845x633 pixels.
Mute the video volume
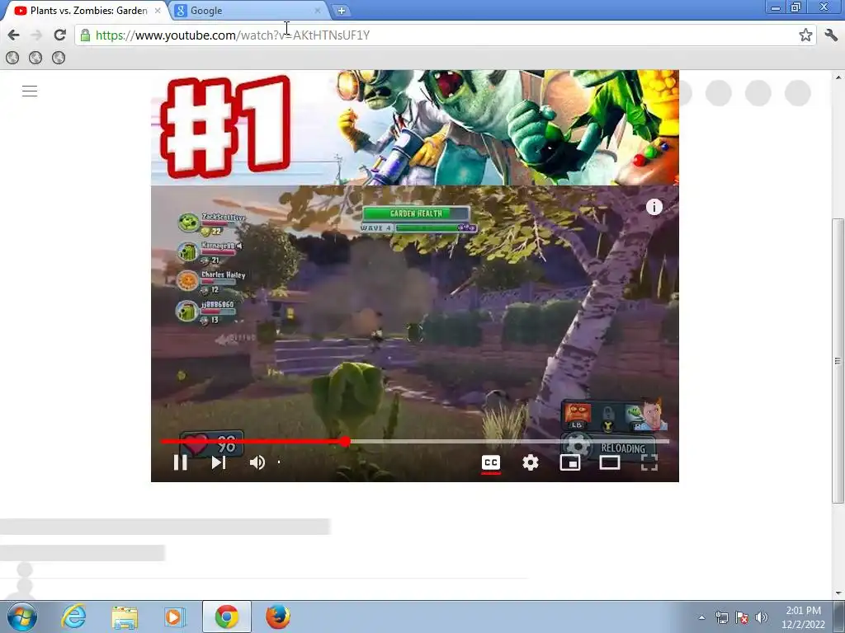point(257,462)
